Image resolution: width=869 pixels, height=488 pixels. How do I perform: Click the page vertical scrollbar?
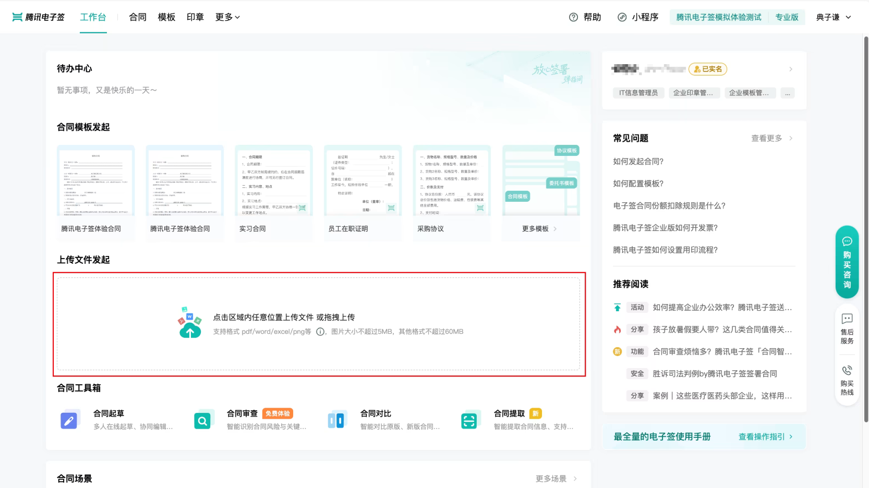(x=866, y=229)
